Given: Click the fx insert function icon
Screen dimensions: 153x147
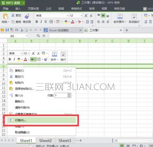Looking at the screenshot, I should pos(44,36).
